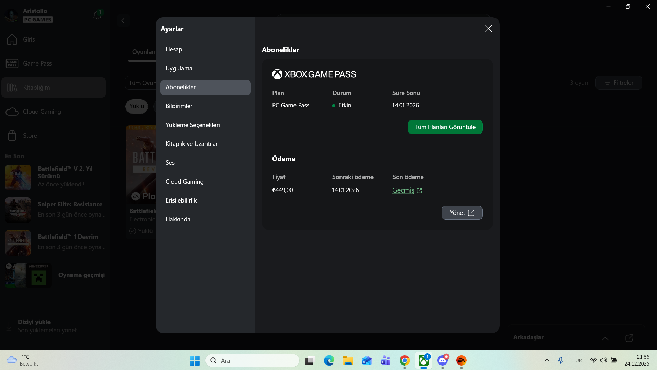Open the volume tray icon
The image size is (657, 370).
coord(603,360)
